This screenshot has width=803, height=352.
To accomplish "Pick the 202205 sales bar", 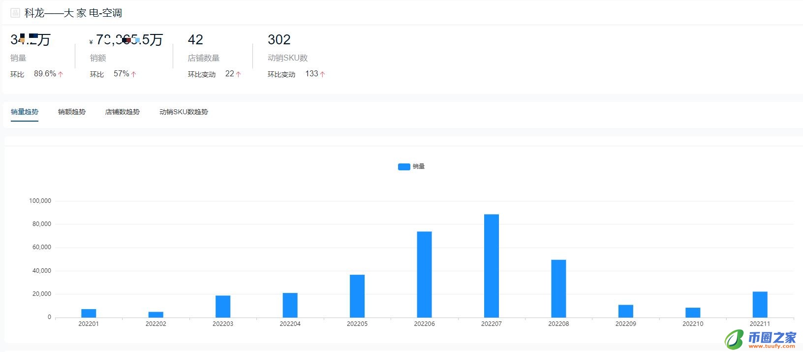I will 357,296.
